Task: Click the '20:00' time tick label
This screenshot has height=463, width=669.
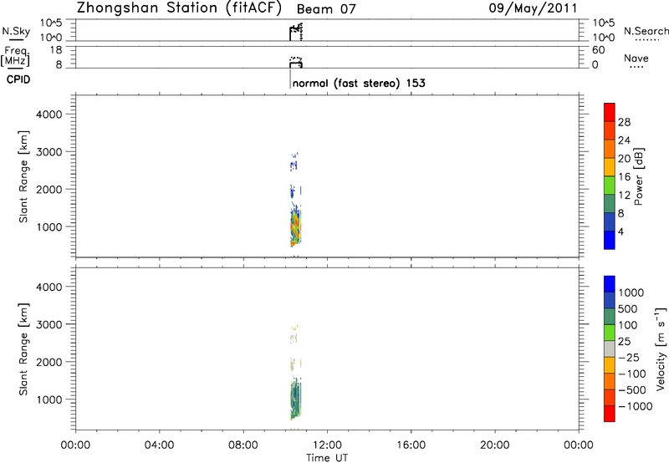Action: [495, 445]
